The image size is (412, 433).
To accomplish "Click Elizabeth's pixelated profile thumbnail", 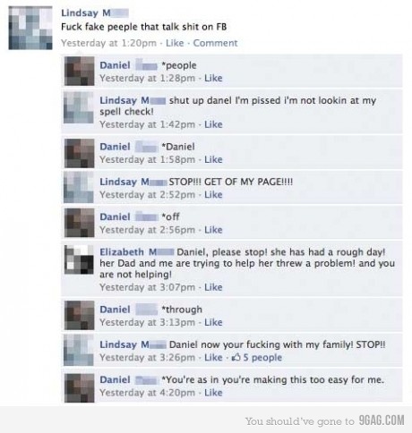I will tap(79, 259).
